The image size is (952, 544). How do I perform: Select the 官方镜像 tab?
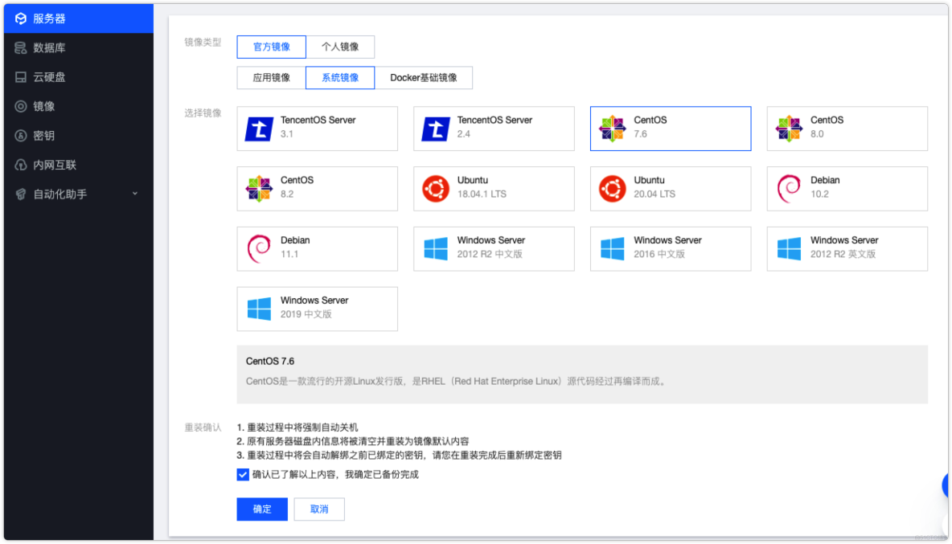[272, 47]
